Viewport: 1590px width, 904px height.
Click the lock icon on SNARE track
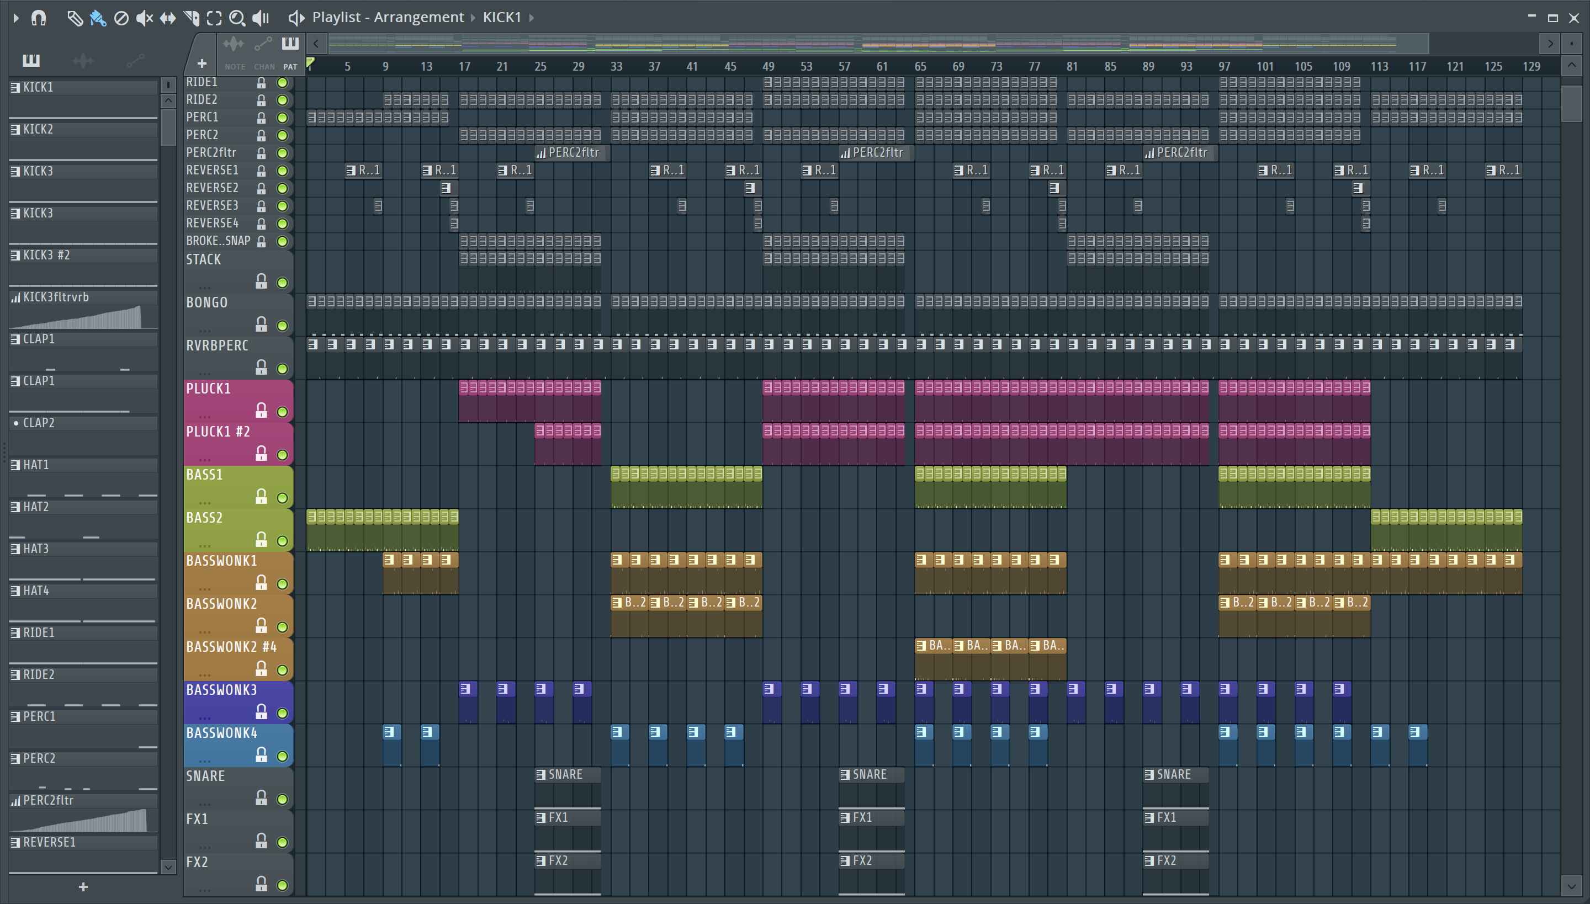pos(262,798)
